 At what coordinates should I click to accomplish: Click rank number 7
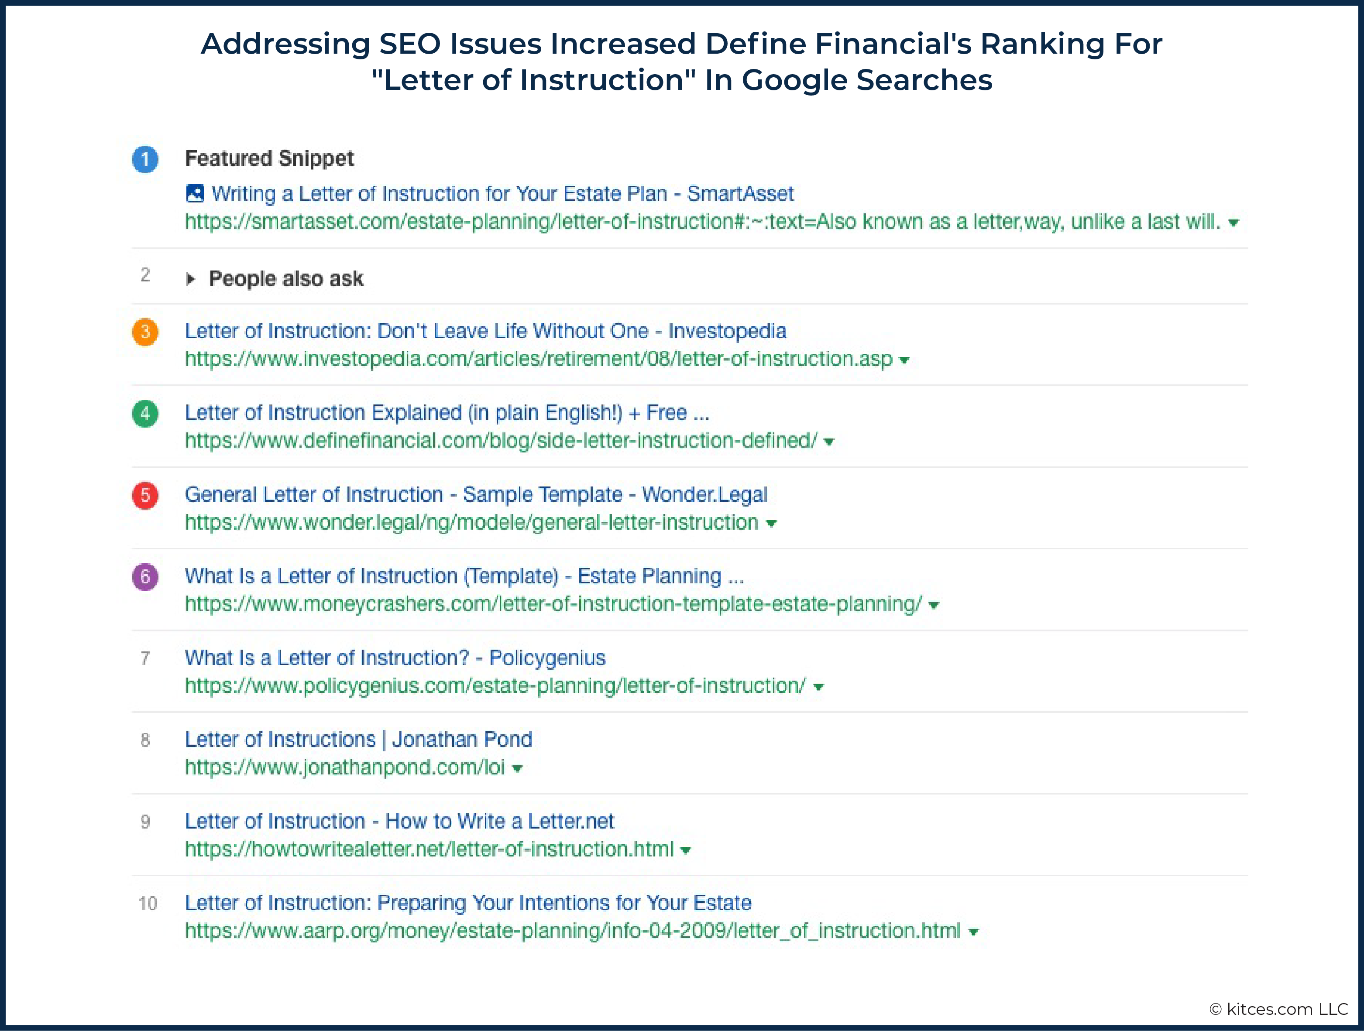click(x=145, y=659)
